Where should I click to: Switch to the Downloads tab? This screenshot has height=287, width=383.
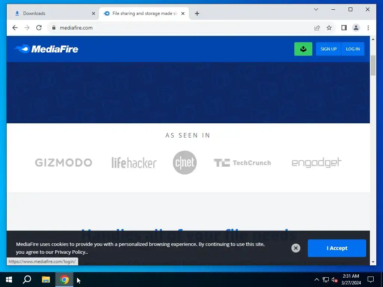(53, 13)
